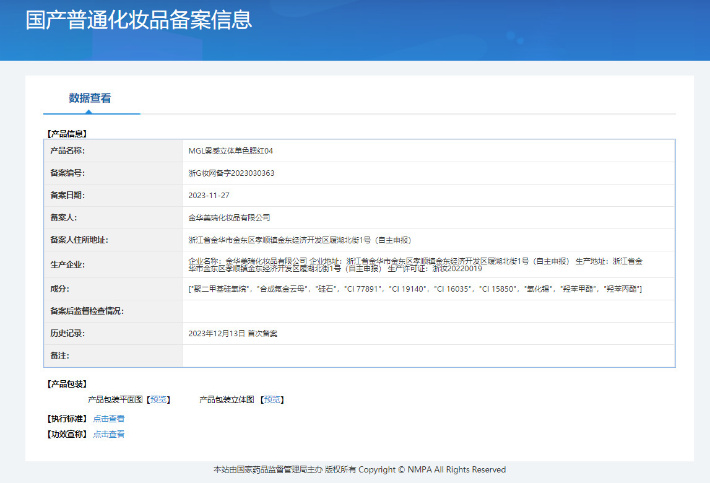
Task: Click the filing number 浙G妆网备字2023030363
Action: [231, 173]
